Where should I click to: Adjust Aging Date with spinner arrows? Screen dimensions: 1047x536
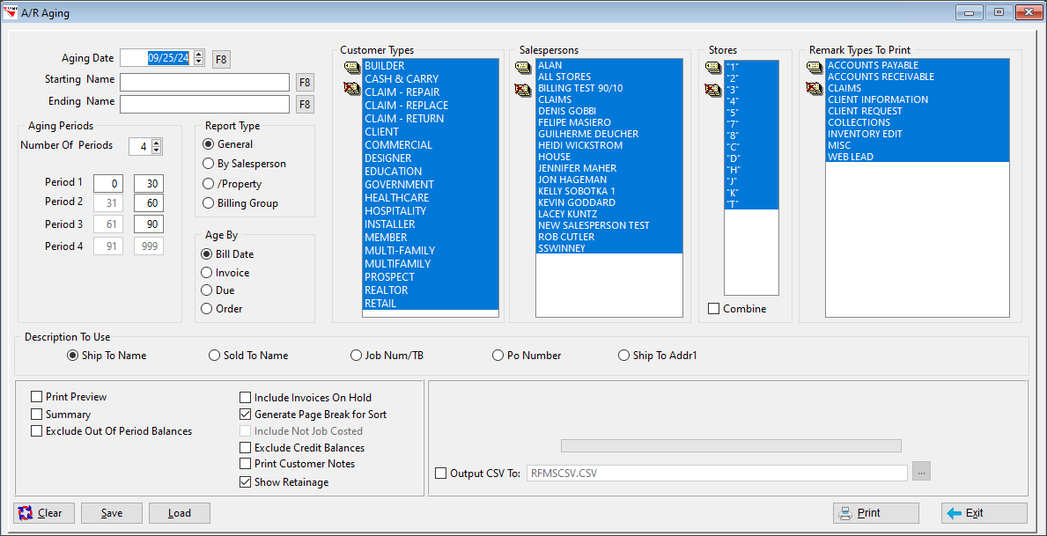[198, 59]
